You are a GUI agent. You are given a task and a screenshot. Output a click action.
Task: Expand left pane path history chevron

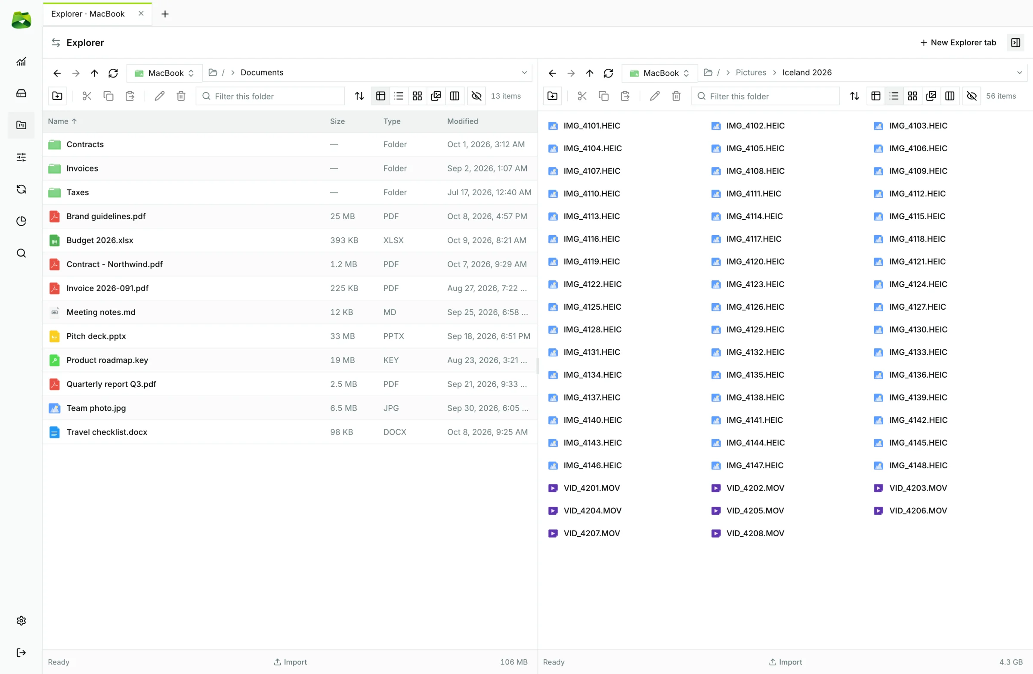524,72
